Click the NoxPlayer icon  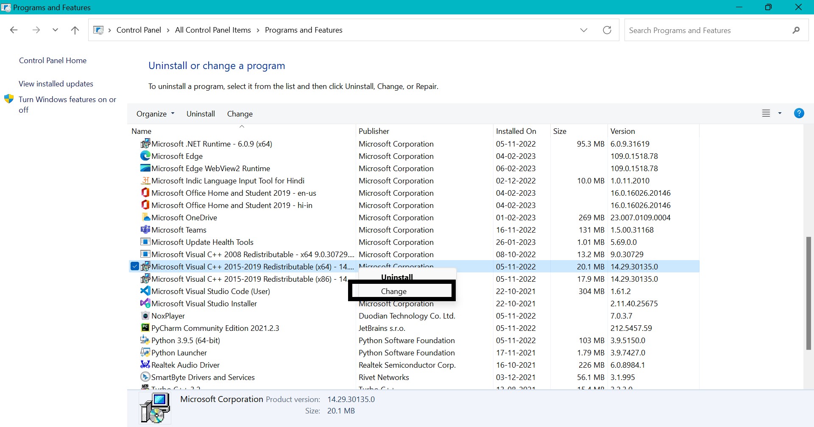point(145,316)
